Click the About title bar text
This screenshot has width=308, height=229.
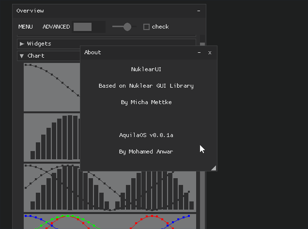coord(92,52)
